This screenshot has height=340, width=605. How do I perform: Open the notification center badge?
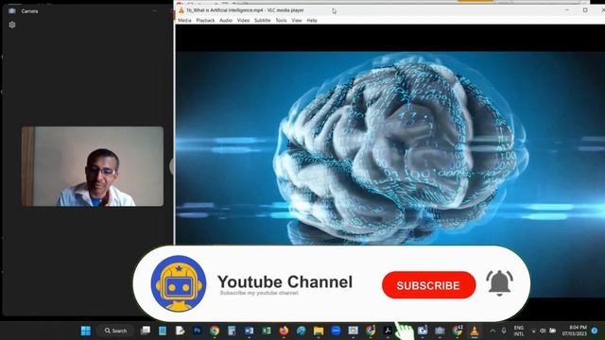[595, 331]
